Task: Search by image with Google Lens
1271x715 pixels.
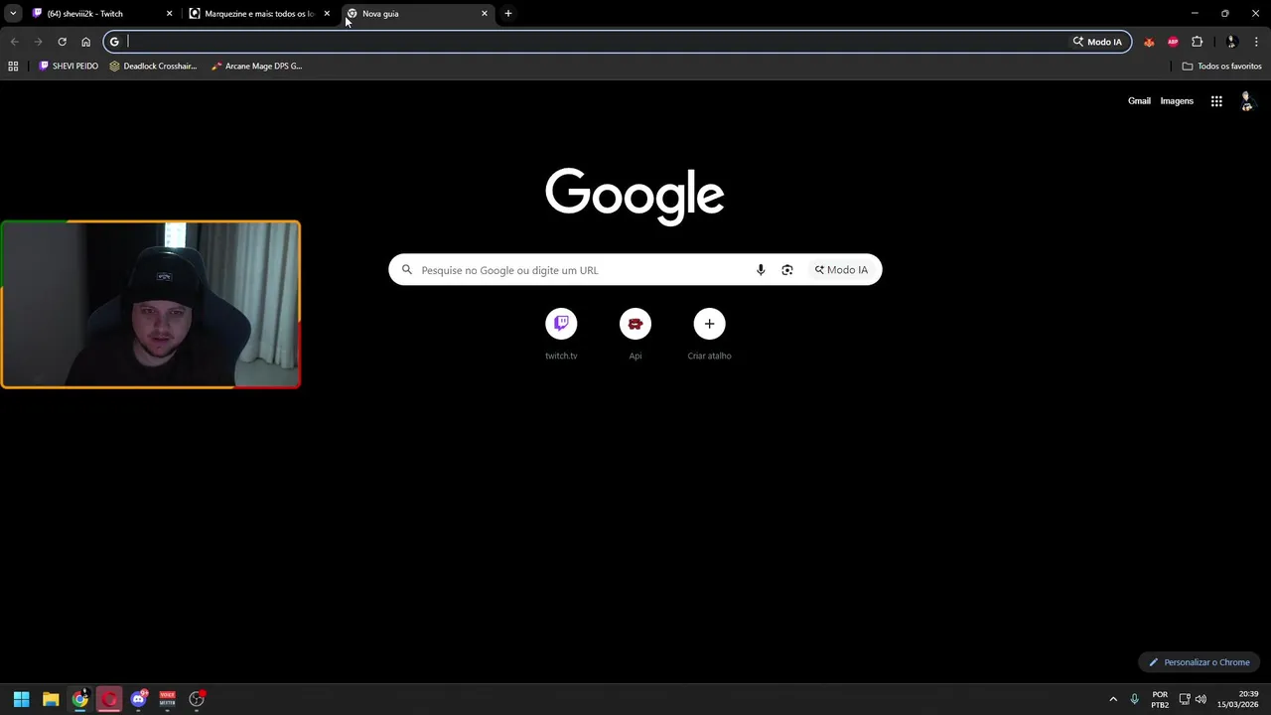Action: coord(787,270)
